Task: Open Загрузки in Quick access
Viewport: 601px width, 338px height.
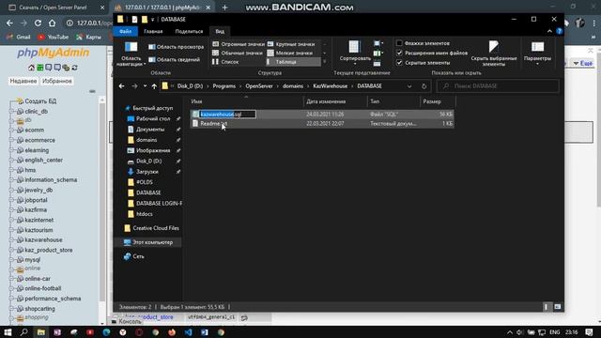Action: tap(147, 172)
